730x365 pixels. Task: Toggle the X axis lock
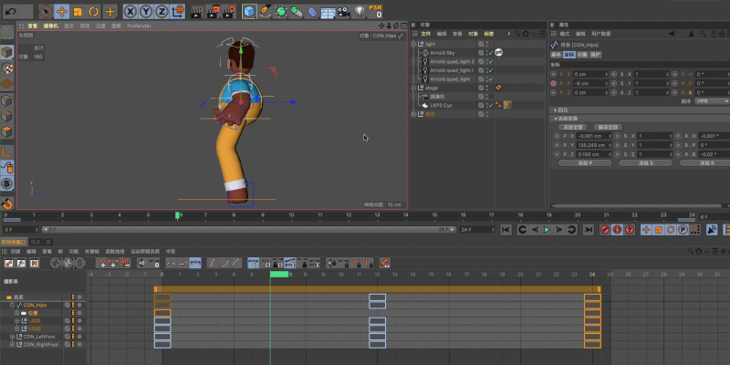click(130, 11)
